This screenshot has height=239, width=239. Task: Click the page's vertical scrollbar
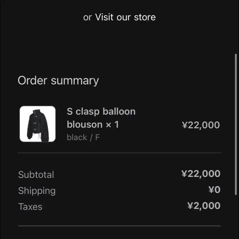(236, 124)
